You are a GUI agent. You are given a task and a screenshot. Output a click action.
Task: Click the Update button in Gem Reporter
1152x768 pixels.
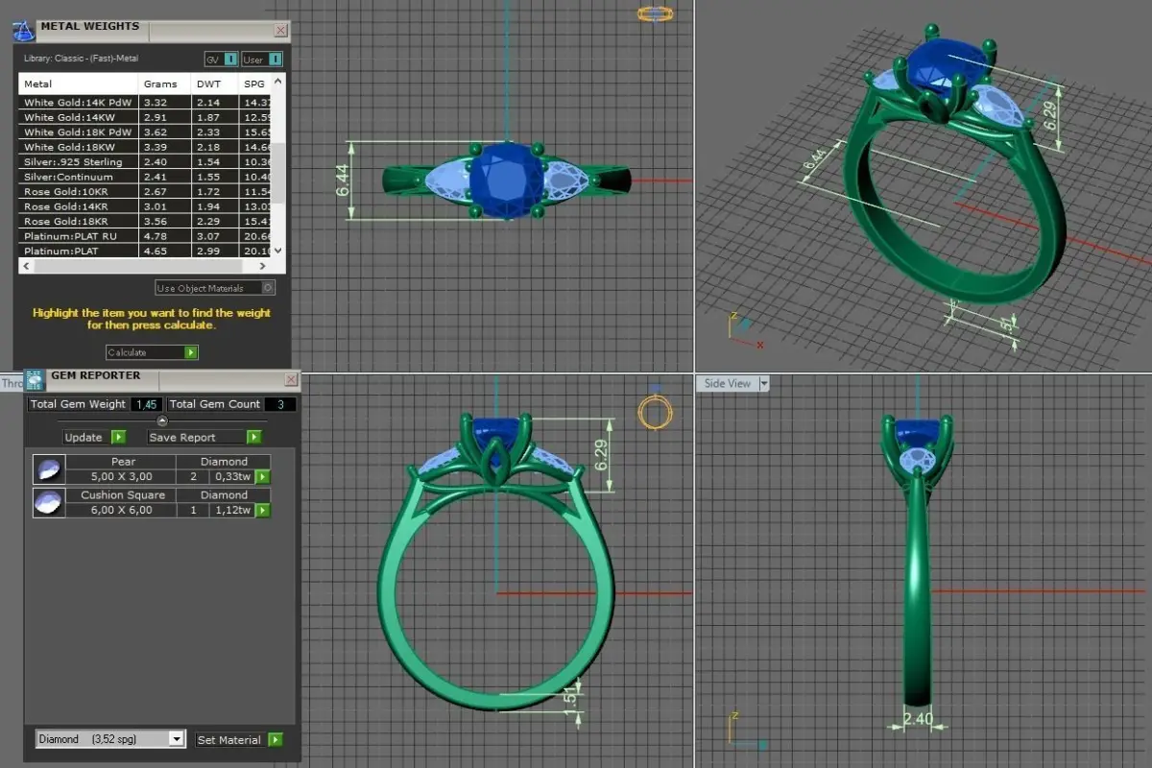pyautogui.click(x=94, y=438)
